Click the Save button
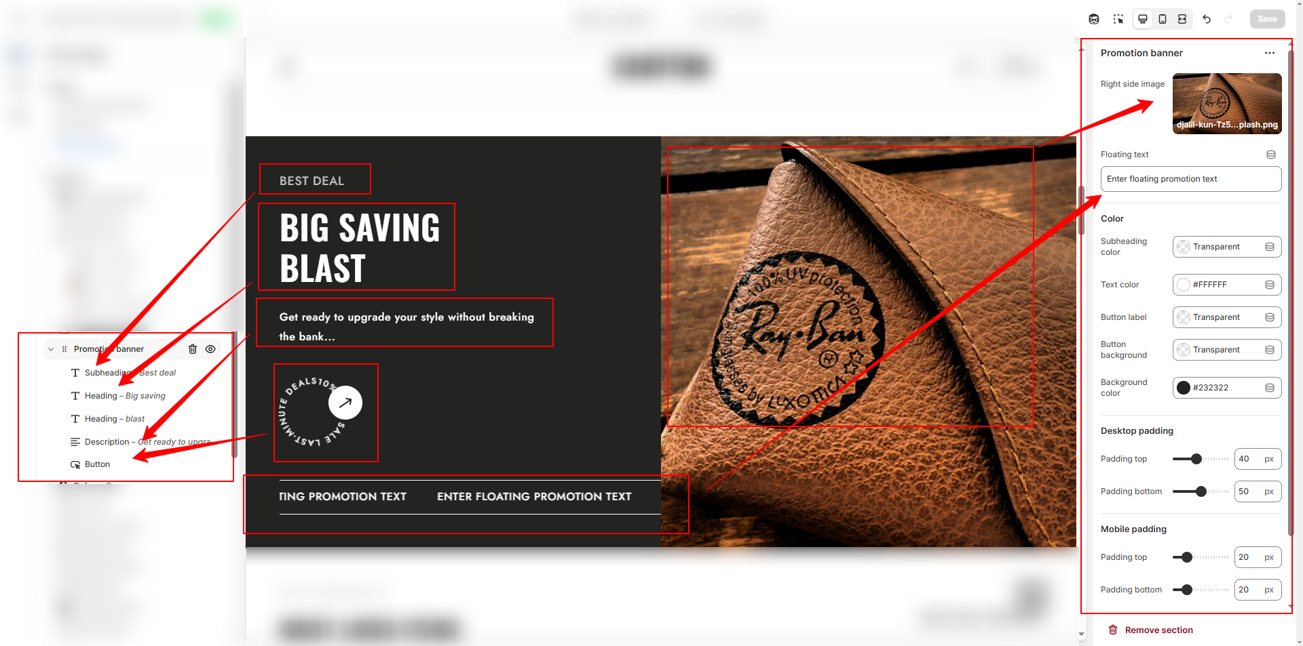The height and width of the screenshot is (646, 1303). pos(1267,19)
